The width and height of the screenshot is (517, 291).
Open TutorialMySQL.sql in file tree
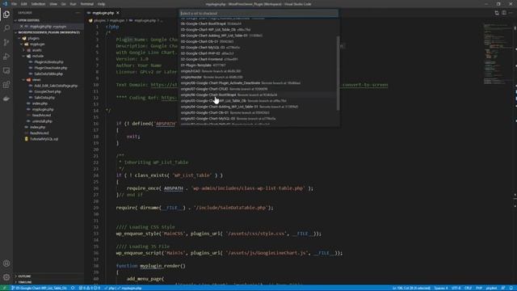pos(44,139)
